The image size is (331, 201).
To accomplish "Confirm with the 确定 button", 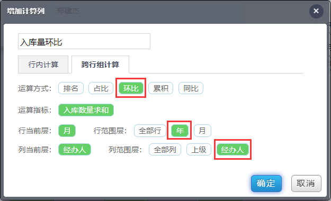I will pos(266,184).
